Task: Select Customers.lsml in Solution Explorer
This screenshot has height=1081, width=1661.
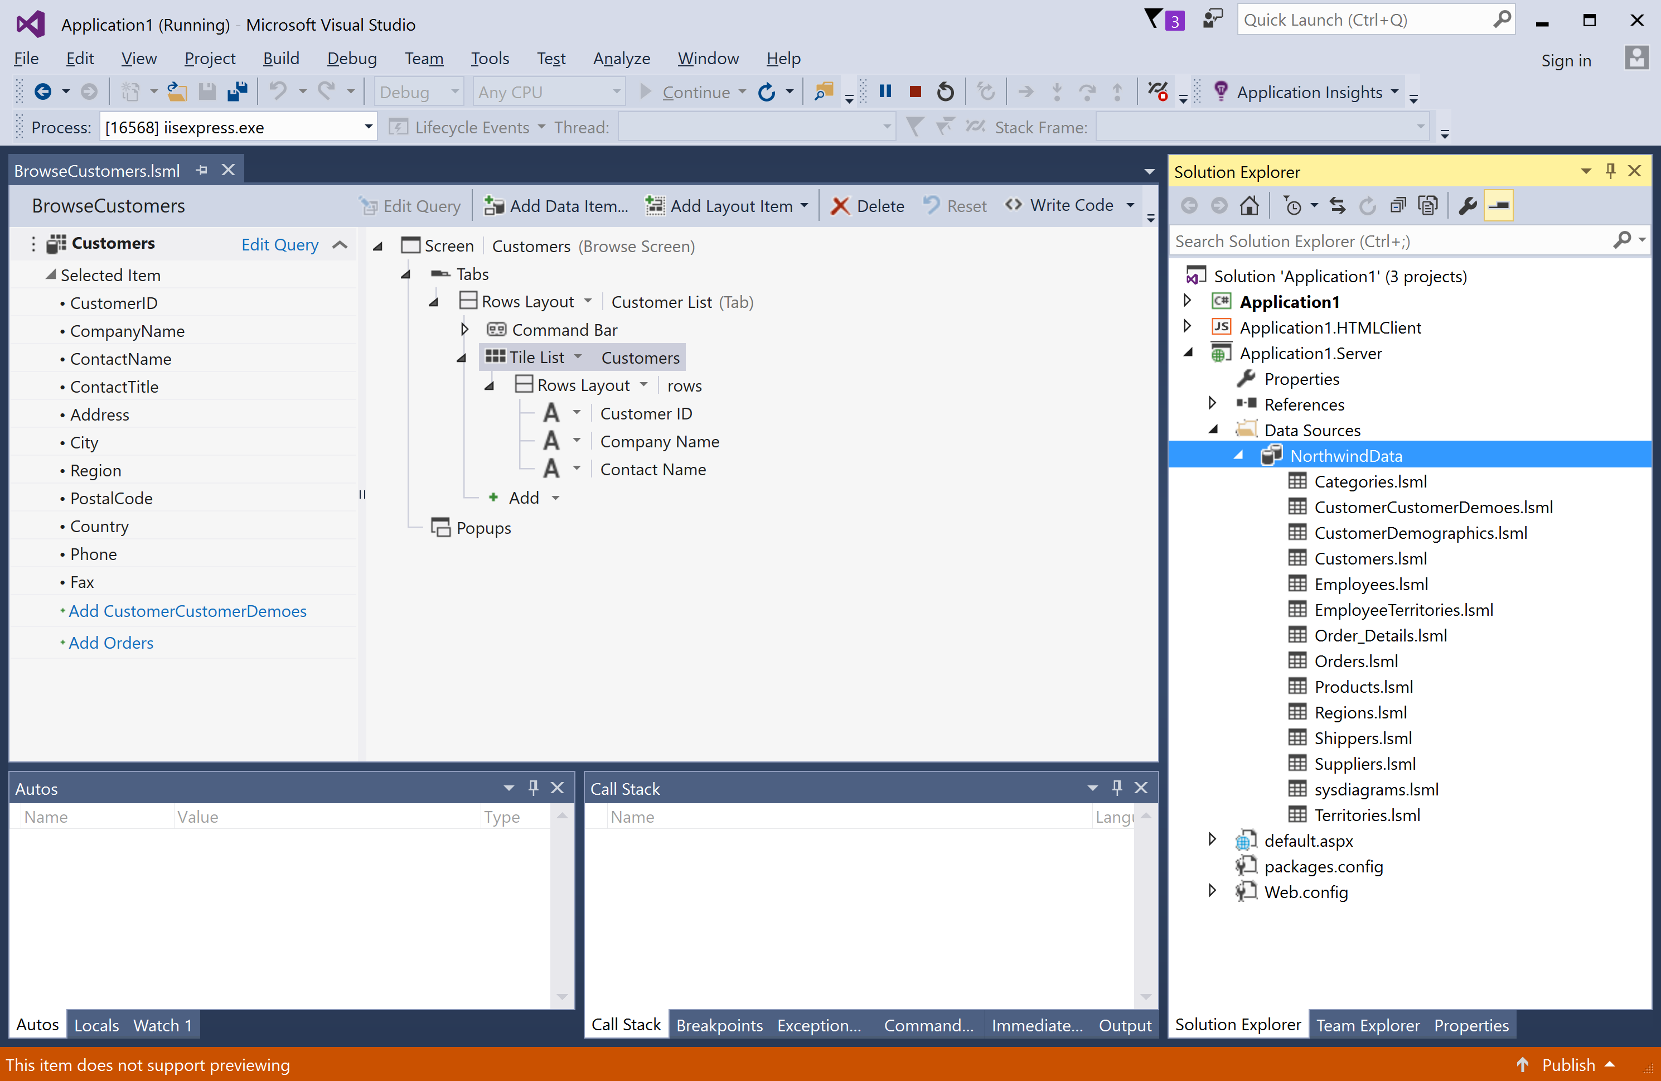Action: click(1370, 558)
